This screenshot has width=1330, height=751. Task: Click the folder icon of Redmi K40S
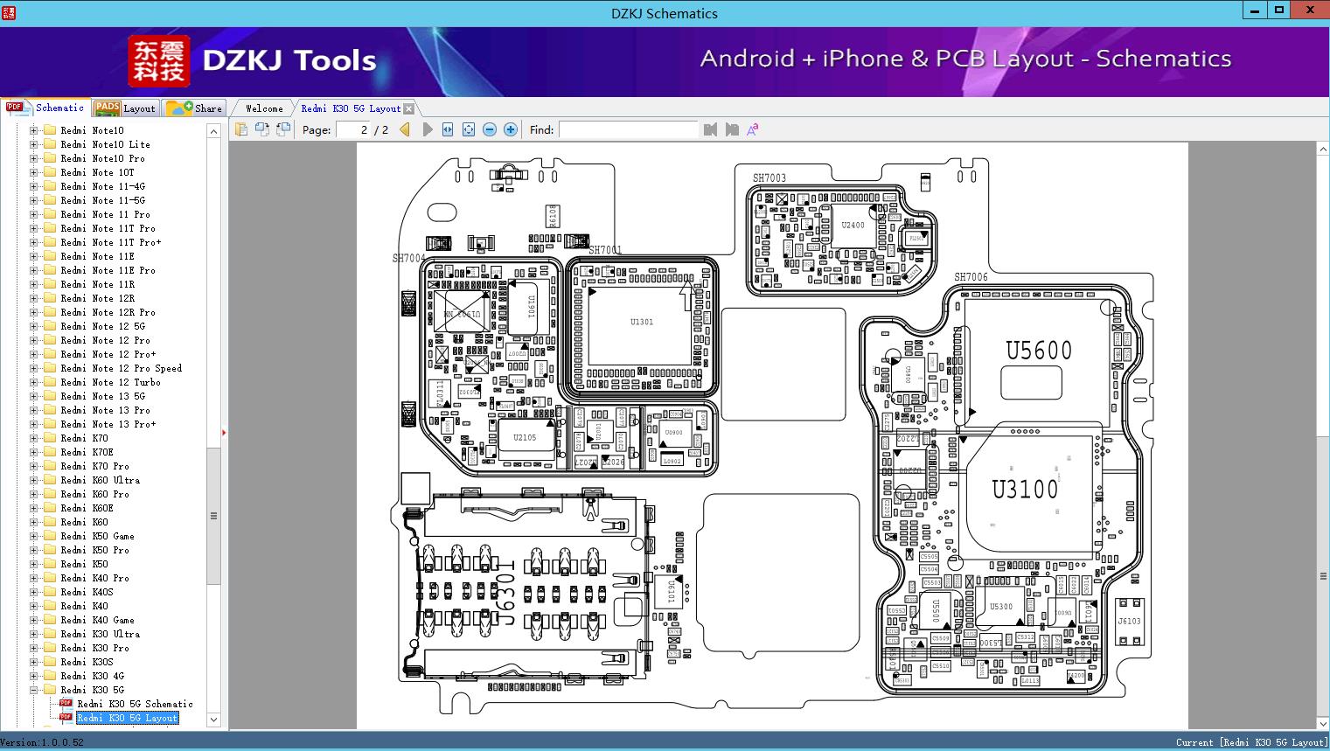(50, 592)
